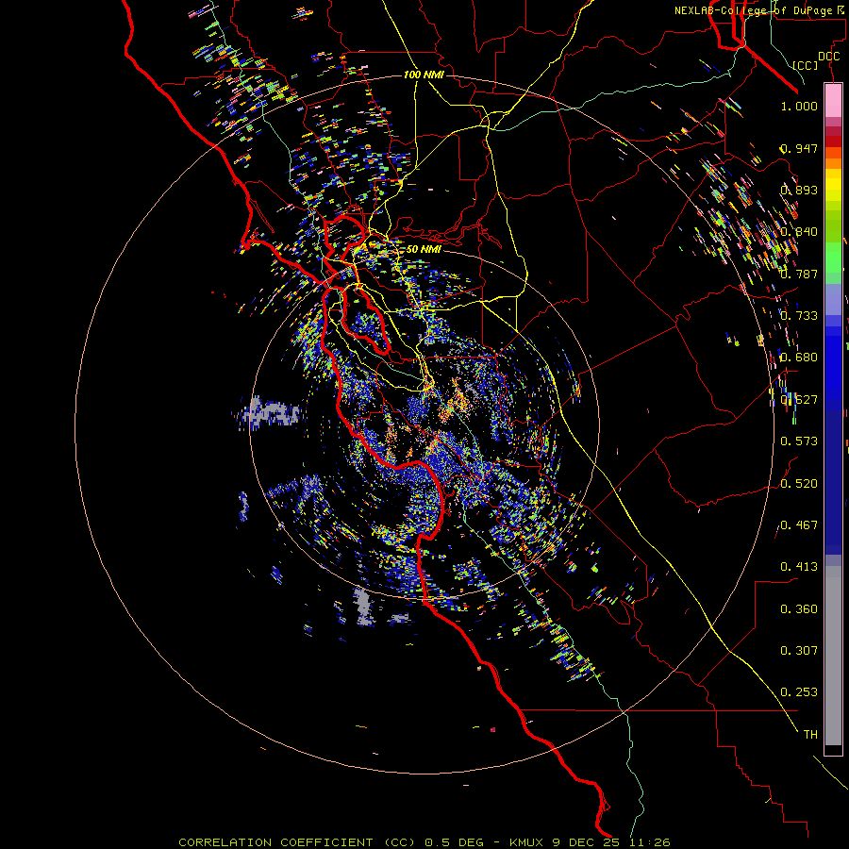The height and width of the screenshot is (849, 849).
Task: Click the 0.840 color scale label
Action: (x=799, y=232)
